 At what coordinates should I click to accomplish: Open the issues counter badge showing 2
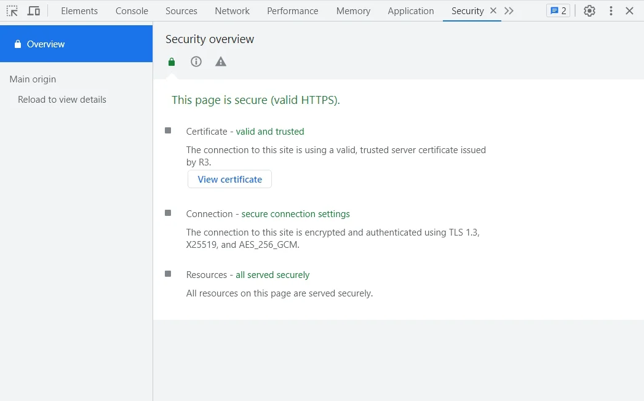coord(558,11)
